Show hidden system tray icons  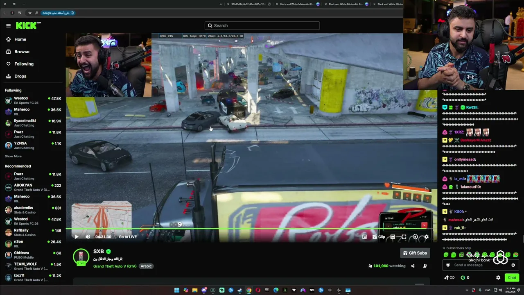467,290
